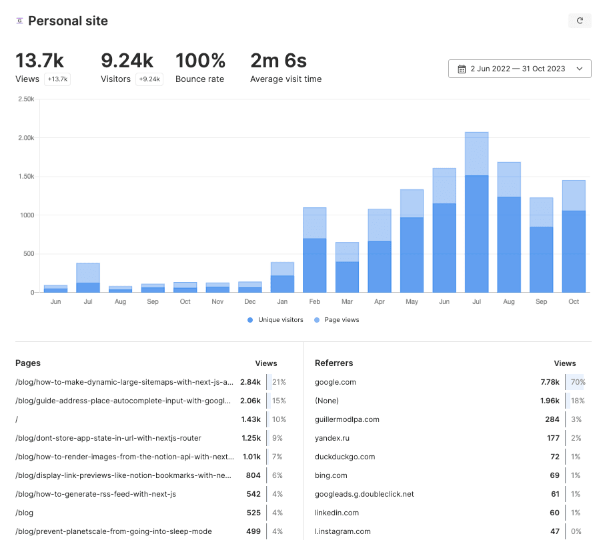This screenshot has height=540, width=607.
Task: Open the dynamic large sitemaps blog page row
Action: pyautogui.click(x=124, y=382)
